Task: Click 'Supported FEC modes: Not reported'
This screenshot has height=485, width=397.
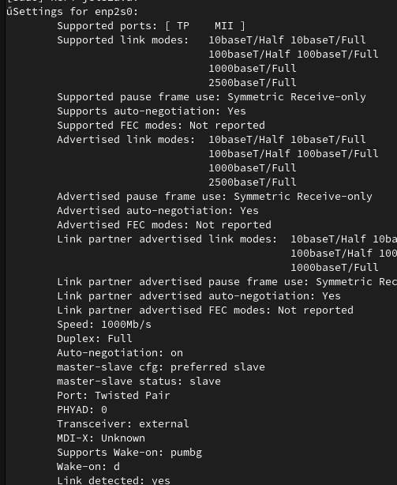Action: (161, 126)
